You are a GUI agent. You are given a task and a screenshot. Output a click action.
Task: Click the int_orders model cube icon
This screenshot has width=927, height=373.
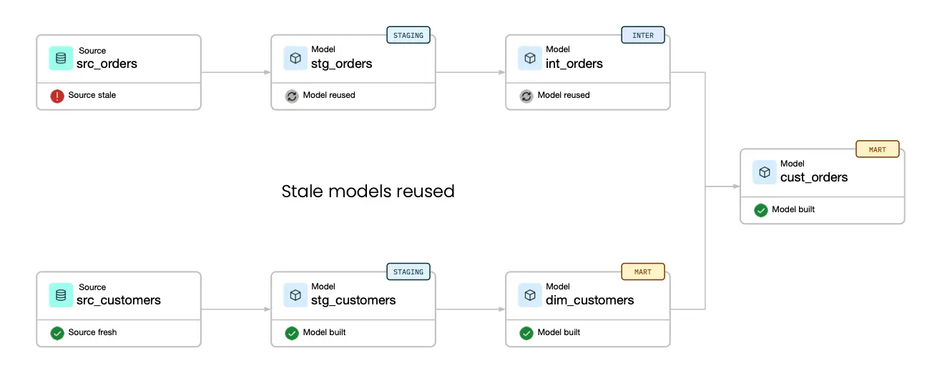[x=530, y=58]
